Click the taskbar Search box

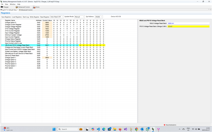tap(71, 129)
